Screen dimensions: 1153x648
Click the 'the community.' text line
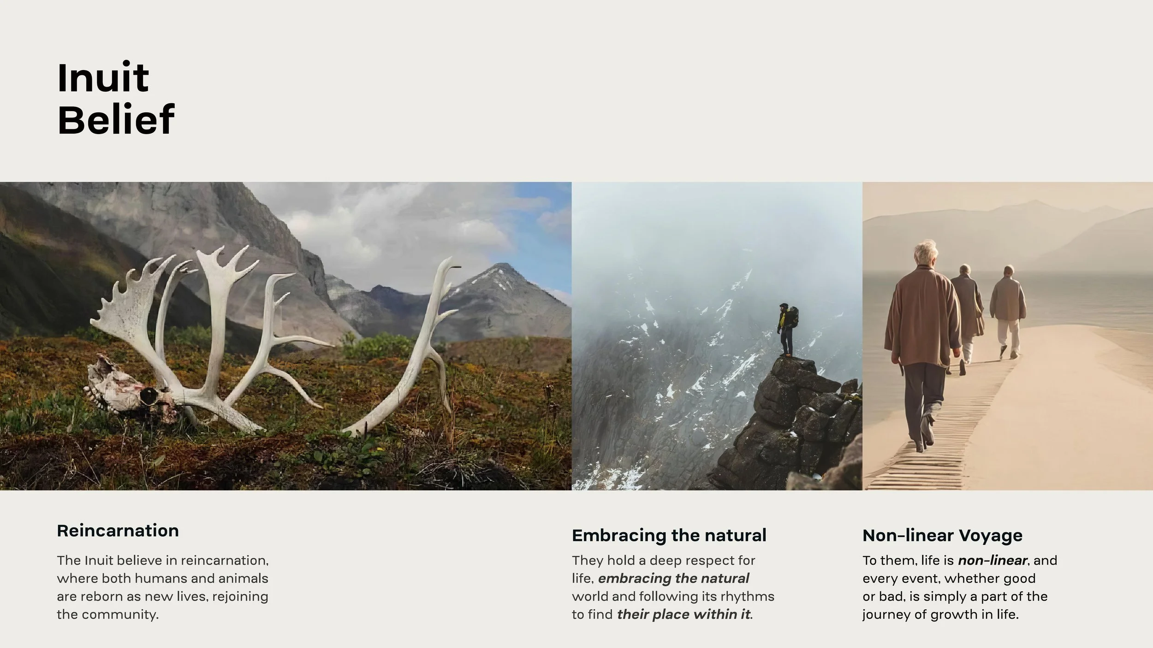(x=107, y=614)
